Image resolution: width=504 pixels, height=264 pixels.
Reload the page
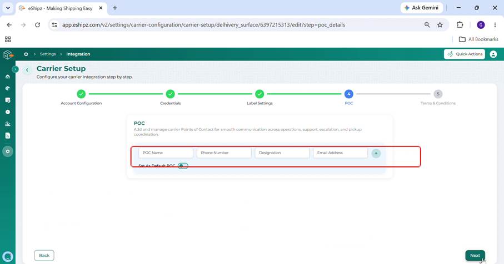click(x=38, y=25)
